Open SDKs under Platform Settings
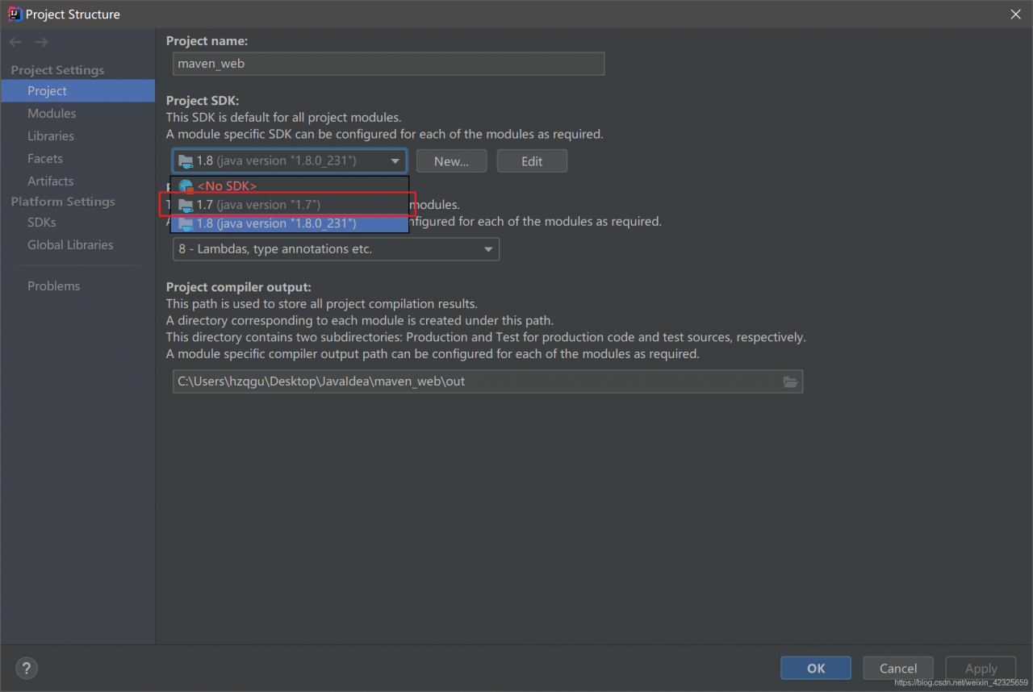The height and width of the screenshot is (692, 1033). [x=42, y=223]
